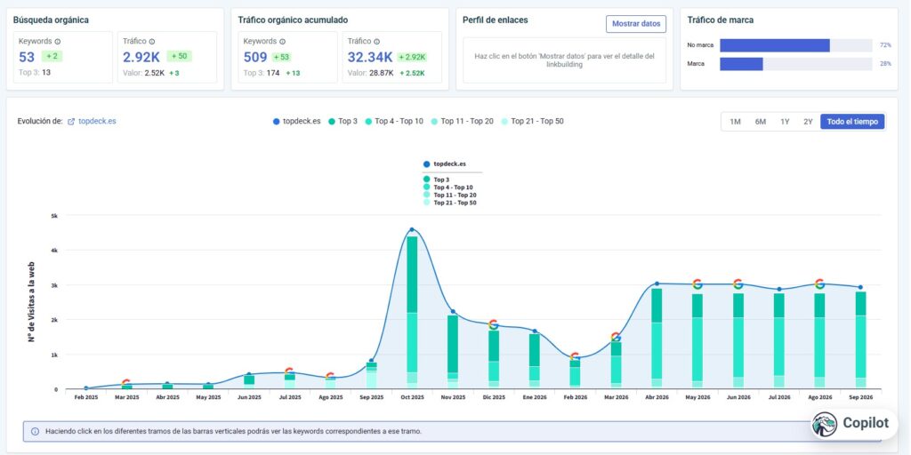Screen dimensions: 911x455
Task: Click the +53 accumulated keywords badge
Action: (x=282, y=57)
